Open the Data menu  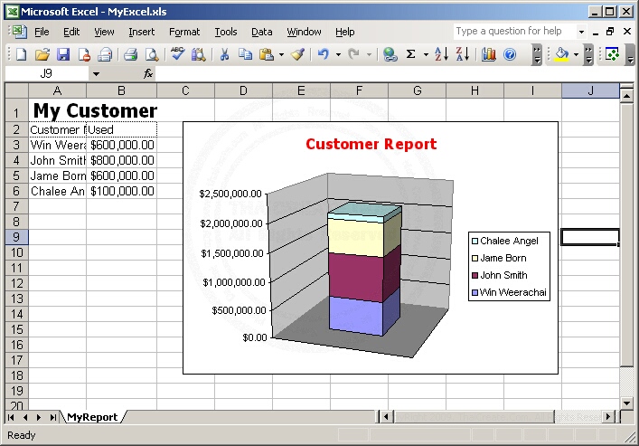[261, 32]
